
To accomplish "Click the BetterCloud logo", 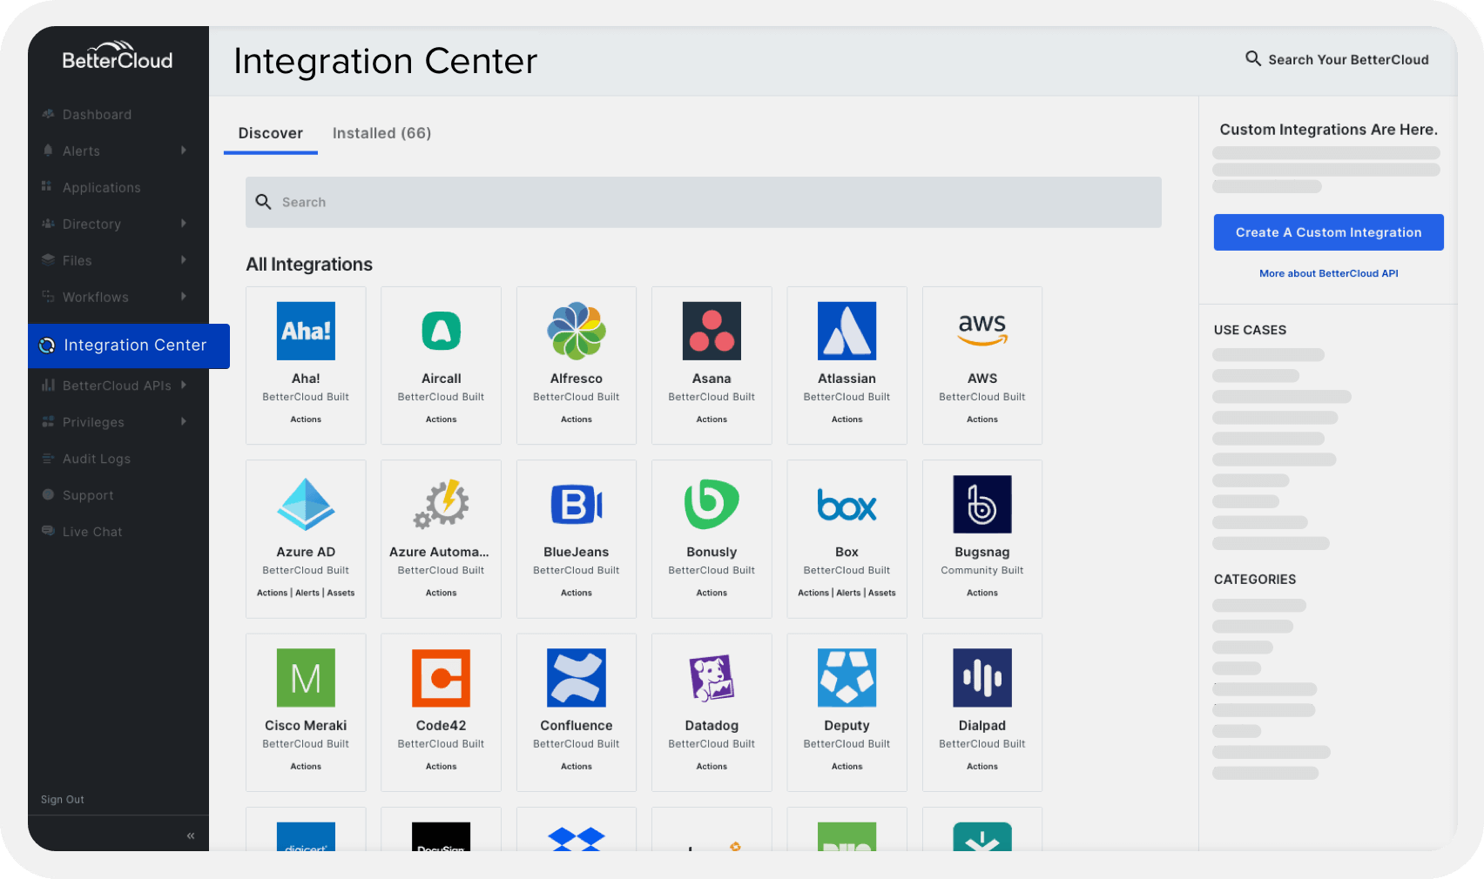I will click(118, 56).
